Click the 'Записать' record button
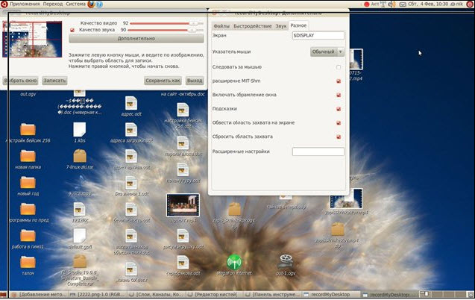 point(54,80)
